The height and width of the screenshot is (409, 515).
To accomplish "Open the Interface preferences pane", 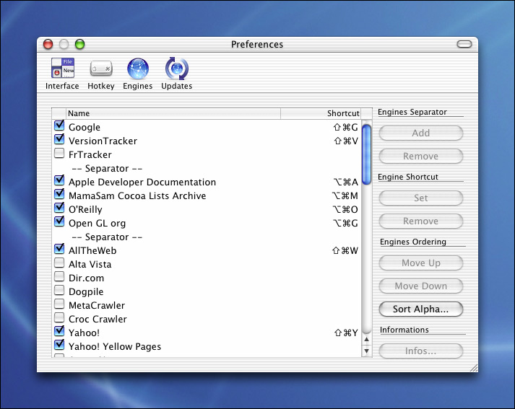I will click(x=62, y=74).
